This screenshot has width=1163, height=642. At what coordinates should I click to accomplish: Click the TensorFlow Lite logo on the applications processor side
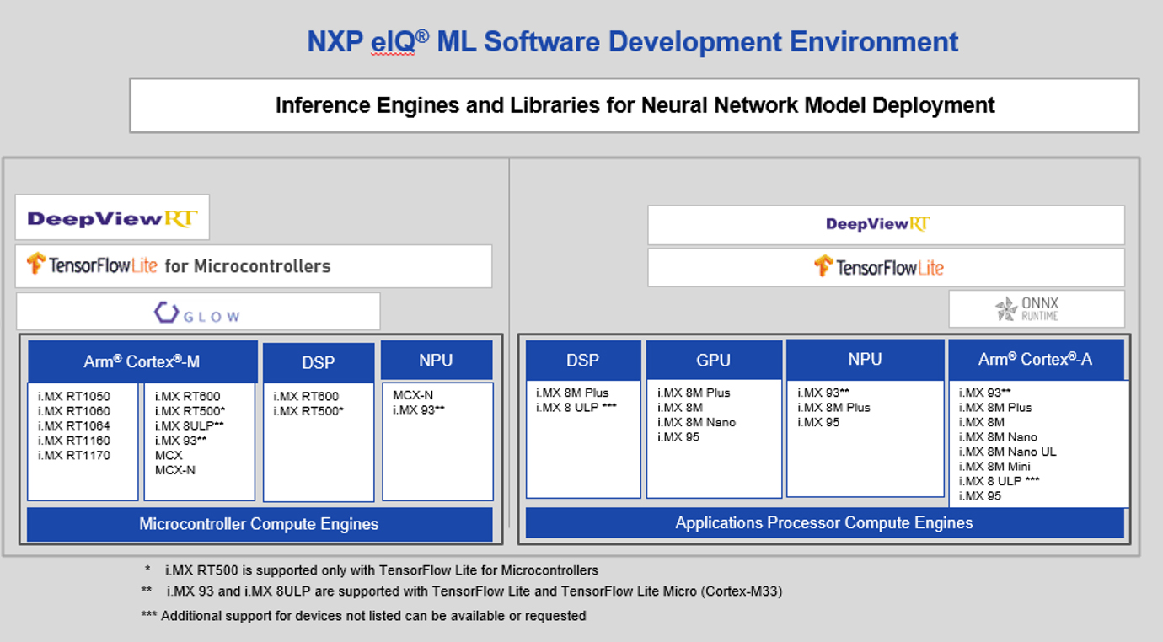(x=879, y=267)
